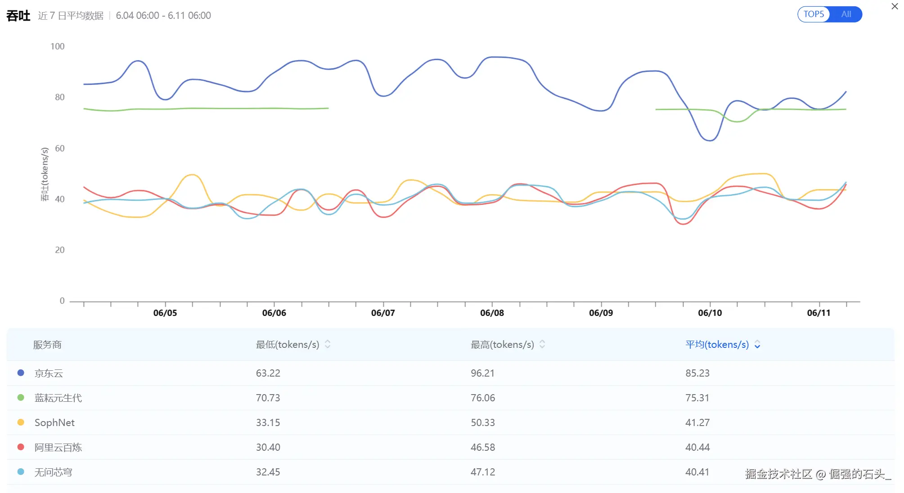Click the 平均(tokens/s) column header
The image size is (904, 493).
tap(717, 344)
